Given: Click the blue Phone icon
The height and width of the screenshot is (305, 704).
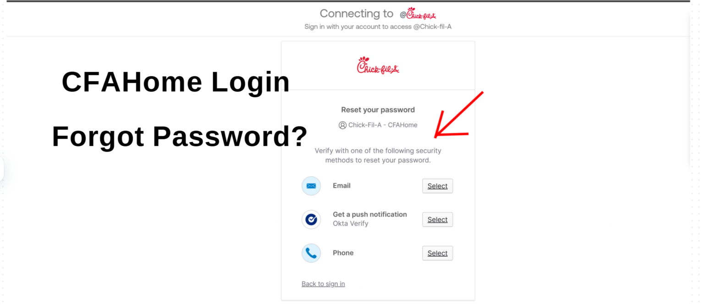Looking at the screenshot, I should point(311,253).
